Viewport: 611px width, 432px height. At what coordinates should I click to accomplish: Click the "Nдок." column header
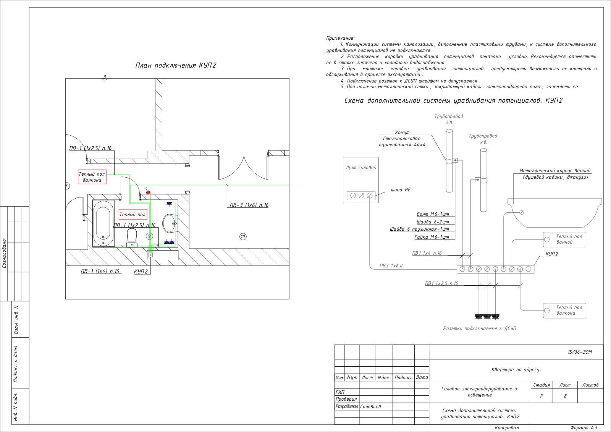tap(384, 377)
